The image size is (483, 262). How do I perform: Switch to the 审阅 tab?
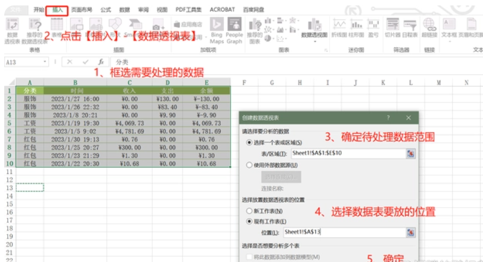pos(143,10)
